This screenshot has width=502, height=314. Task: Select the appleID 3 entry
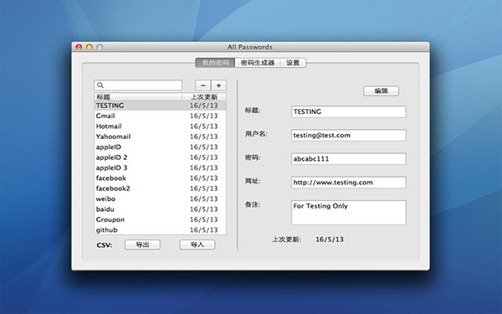pos(160,167)
